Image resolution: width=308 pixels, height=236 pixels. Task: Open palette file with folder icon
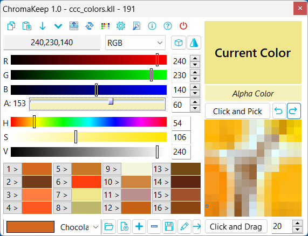[x=109, y=227]
